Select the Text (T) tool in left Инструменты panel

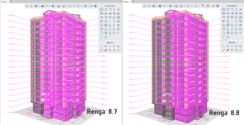[118, 32]
